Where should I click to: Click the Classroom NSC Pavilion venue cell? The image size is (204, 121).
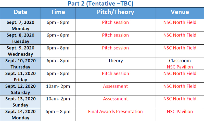coord(180,64)
